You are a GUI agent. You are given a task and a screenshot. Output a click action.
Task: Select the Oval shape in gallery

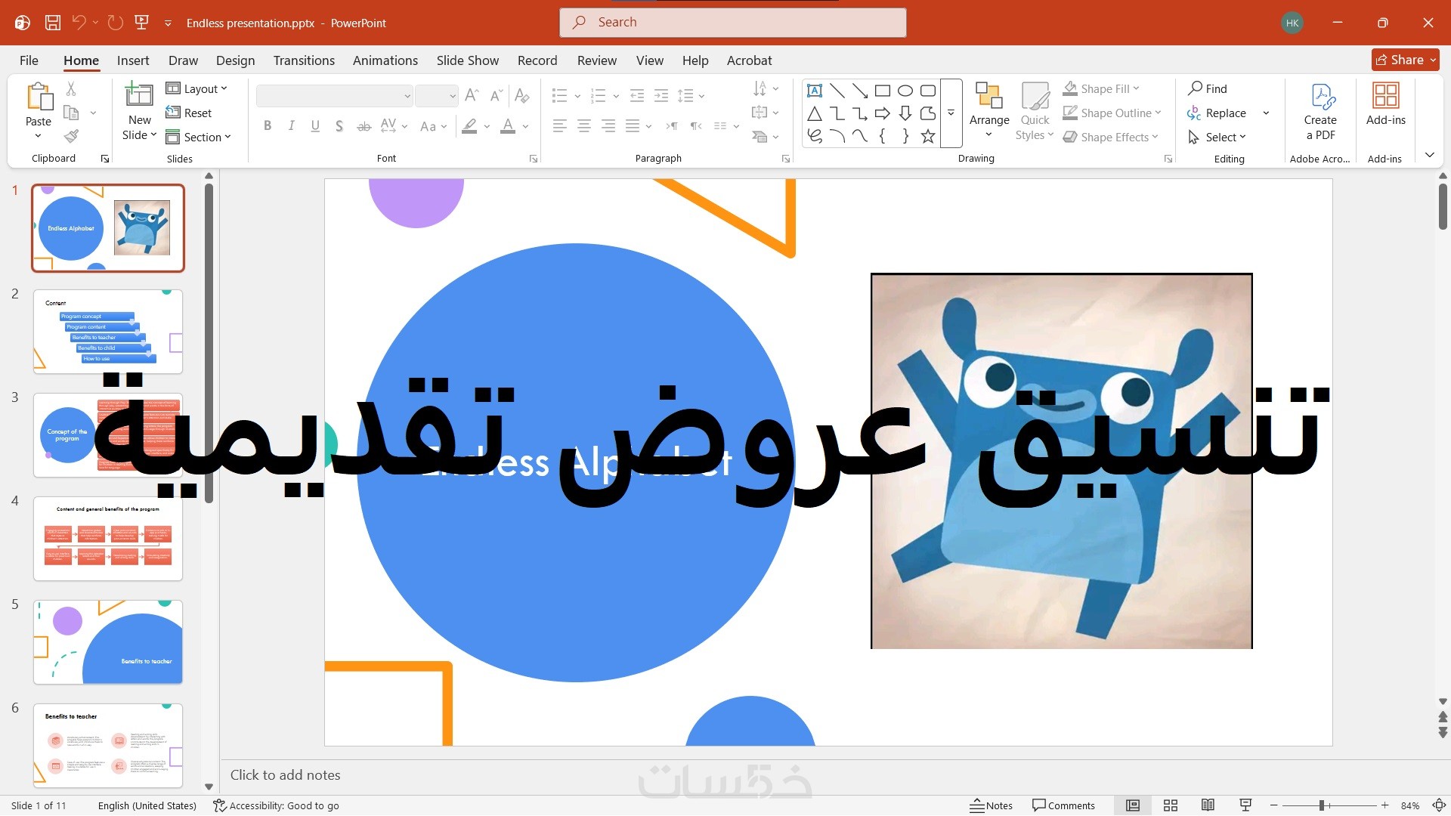click(x=905, y=91)
